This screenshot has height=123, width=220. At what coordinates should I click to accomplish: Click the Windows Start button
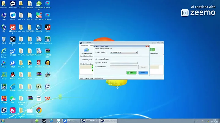click(x=2, y=121)
